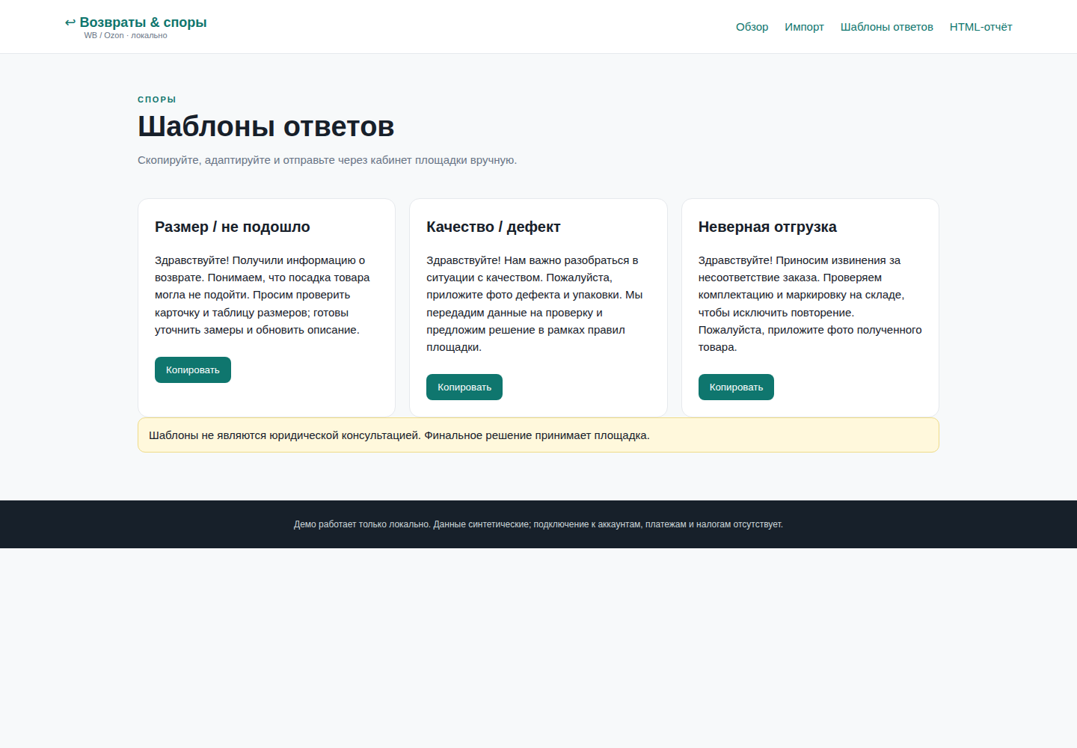Open the HTML-отчёт link
The height and width of the screenshot is (748, 1077).
[981, 27]
